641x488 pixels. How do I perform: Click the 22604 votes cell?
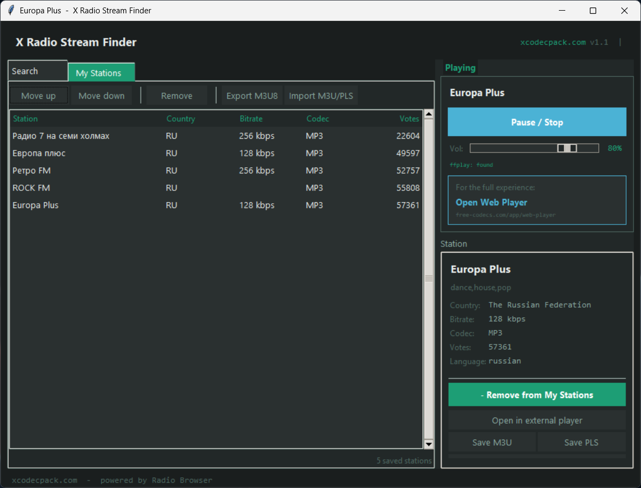[408, 136]
